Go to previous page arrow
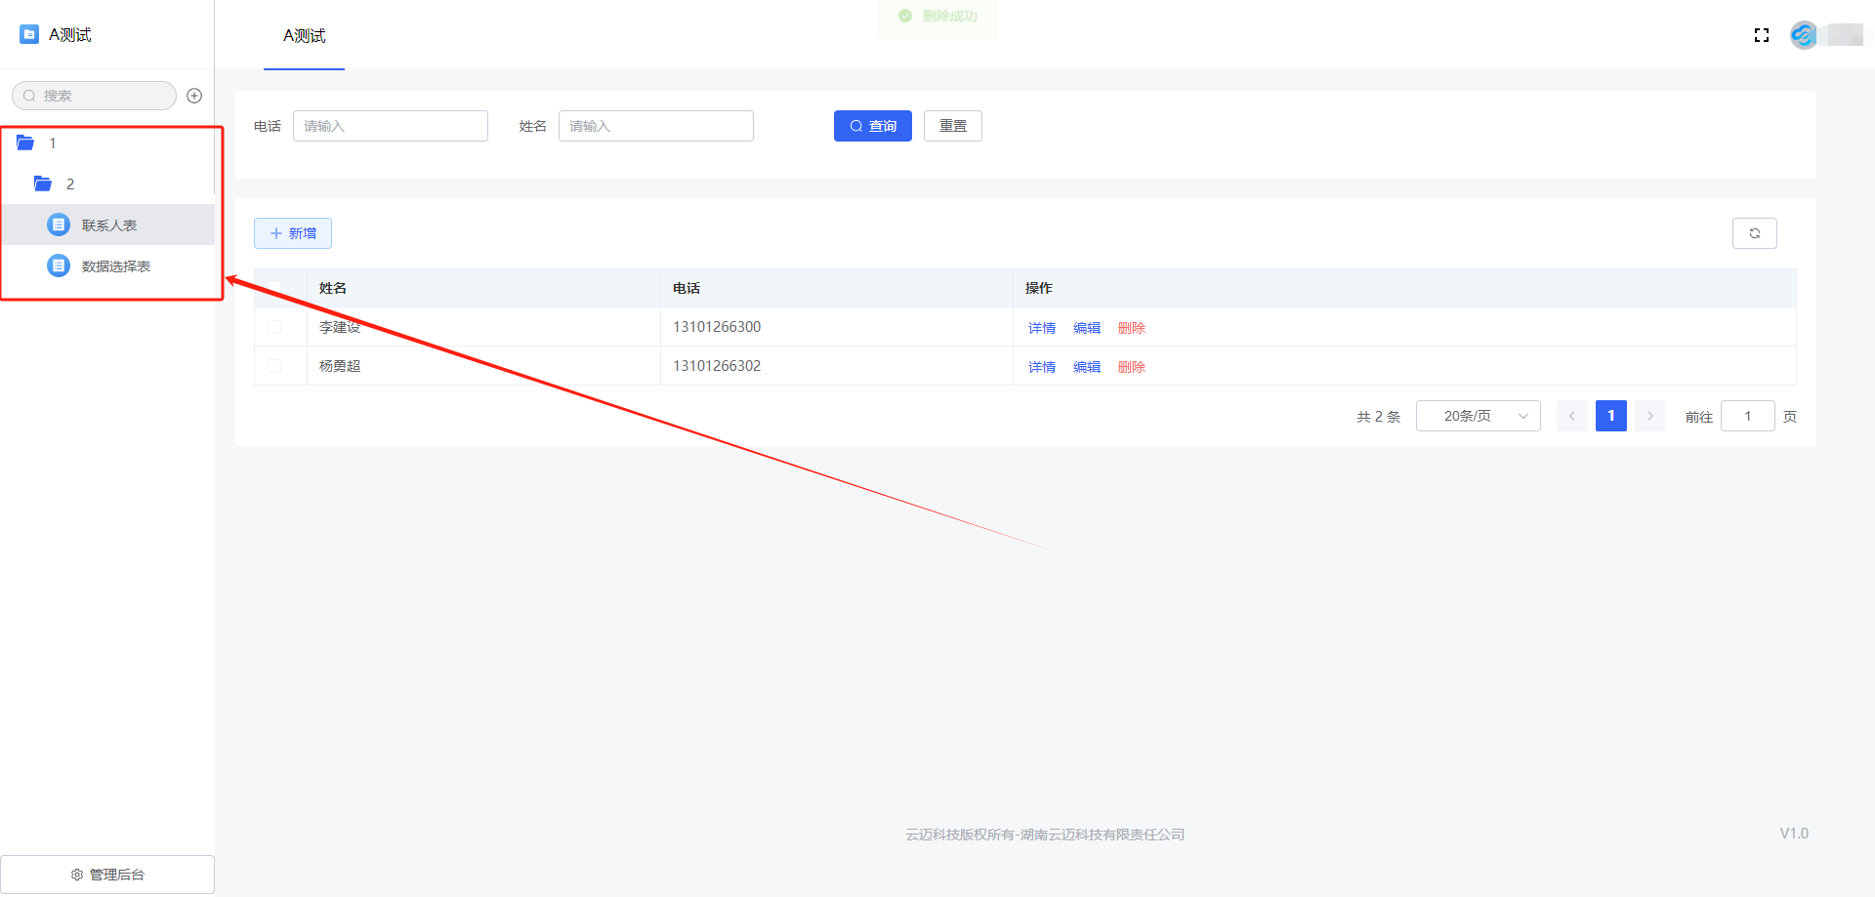The height and width of the screenshot is (897, 1875). (1571, 416)
